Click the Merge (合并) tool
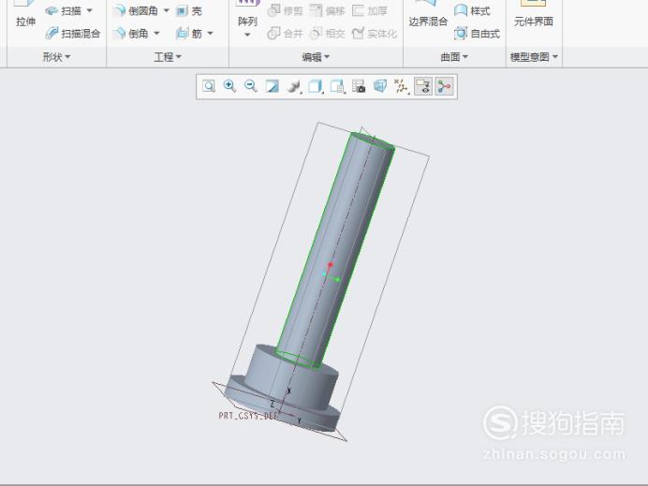Image resolution: width=648 pixels, height=486 pixels. coord(285,33)
